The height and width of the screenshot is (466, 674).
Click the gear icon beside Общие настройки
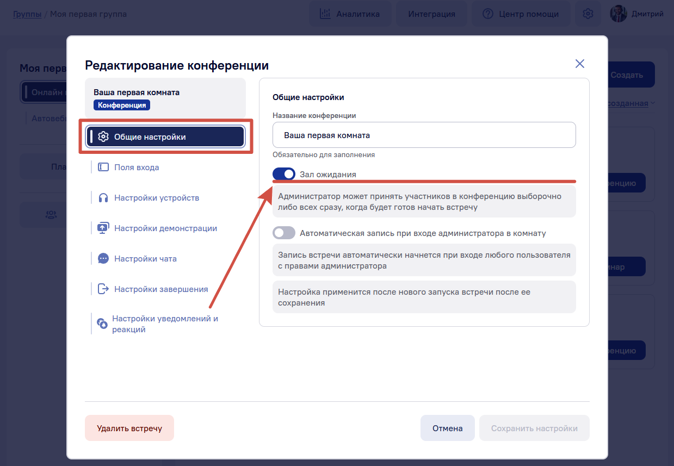pyautogui.click(x=103, y=137)
